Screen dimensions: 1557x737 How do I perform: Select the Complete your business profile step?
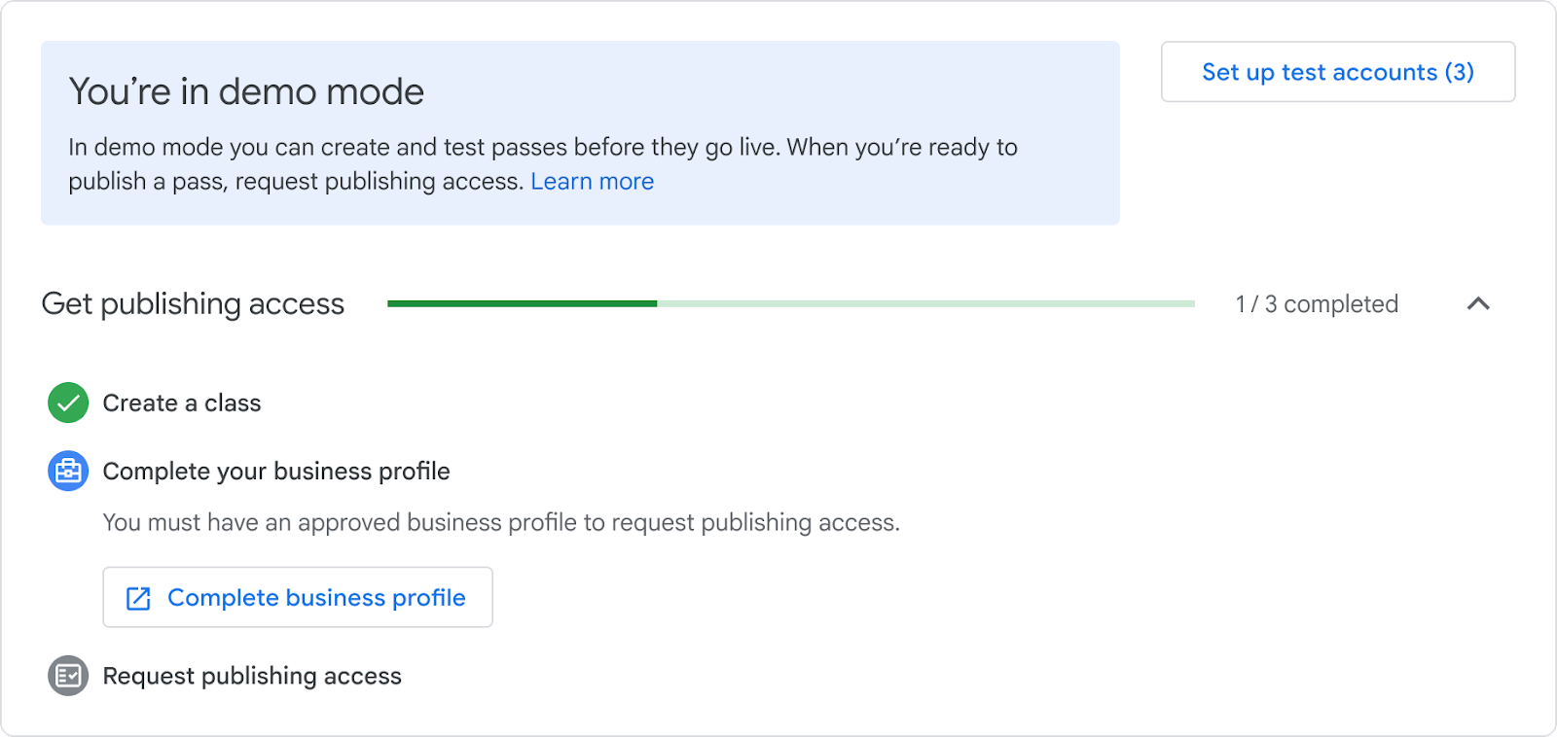[x=276, y=472]
